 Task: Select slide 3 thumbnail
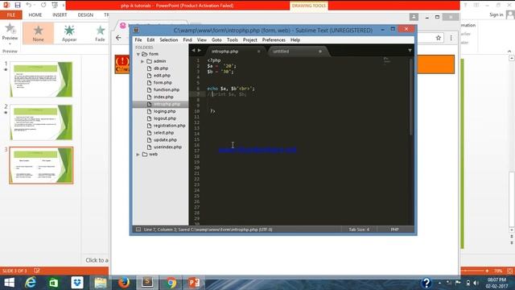tap(41, 165)
